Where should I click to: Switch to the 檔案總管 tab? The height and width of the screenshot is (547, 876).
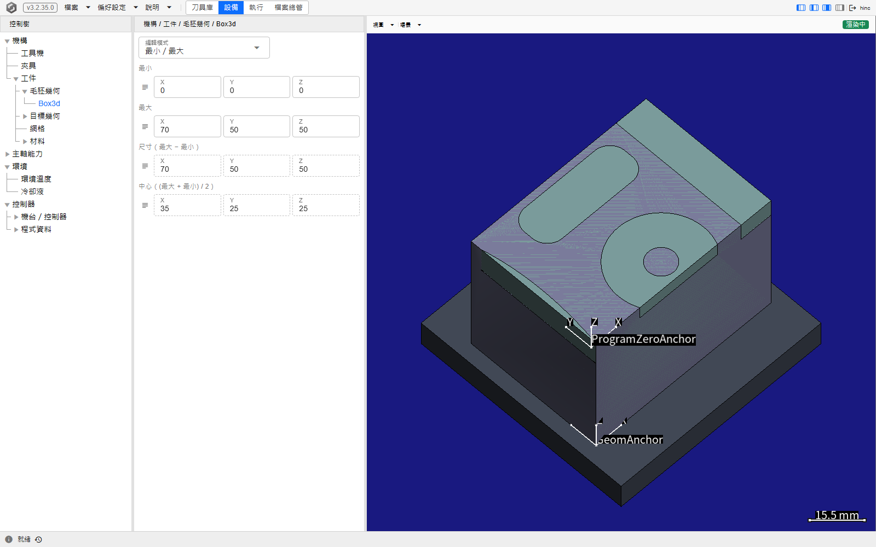289,8
